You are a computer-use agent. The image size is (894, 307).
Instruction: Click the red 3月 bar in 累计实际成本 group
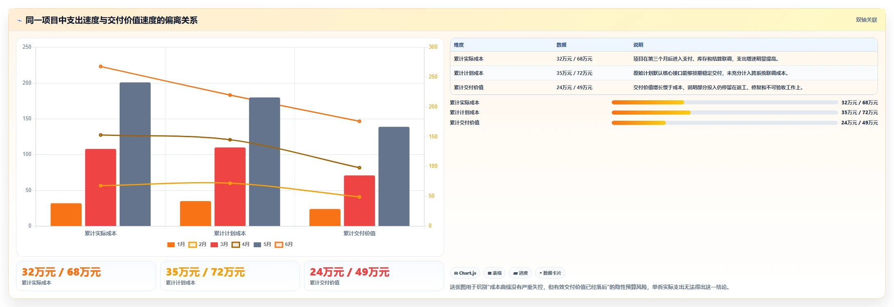[x=101, y=187]
